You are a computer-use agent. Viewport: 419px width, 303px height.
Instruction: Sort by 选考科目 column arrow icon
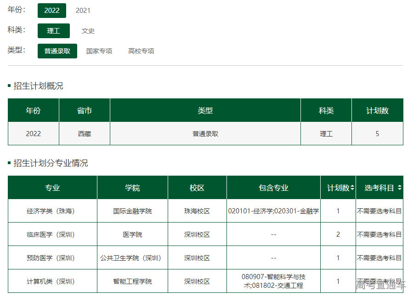pos(400,188)
